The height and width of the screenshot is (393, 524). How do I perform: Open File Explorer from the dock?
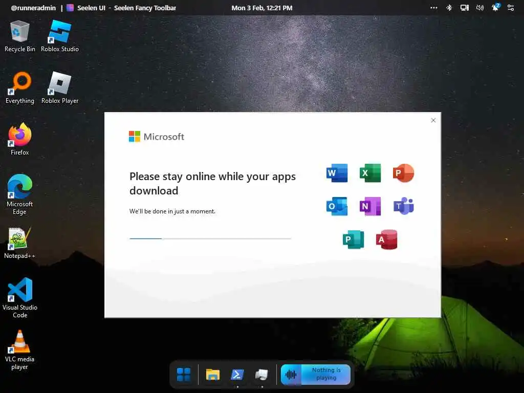212,375
